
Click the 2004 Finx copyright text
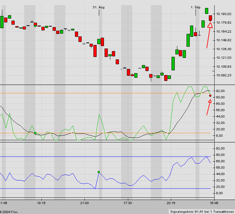10,211
